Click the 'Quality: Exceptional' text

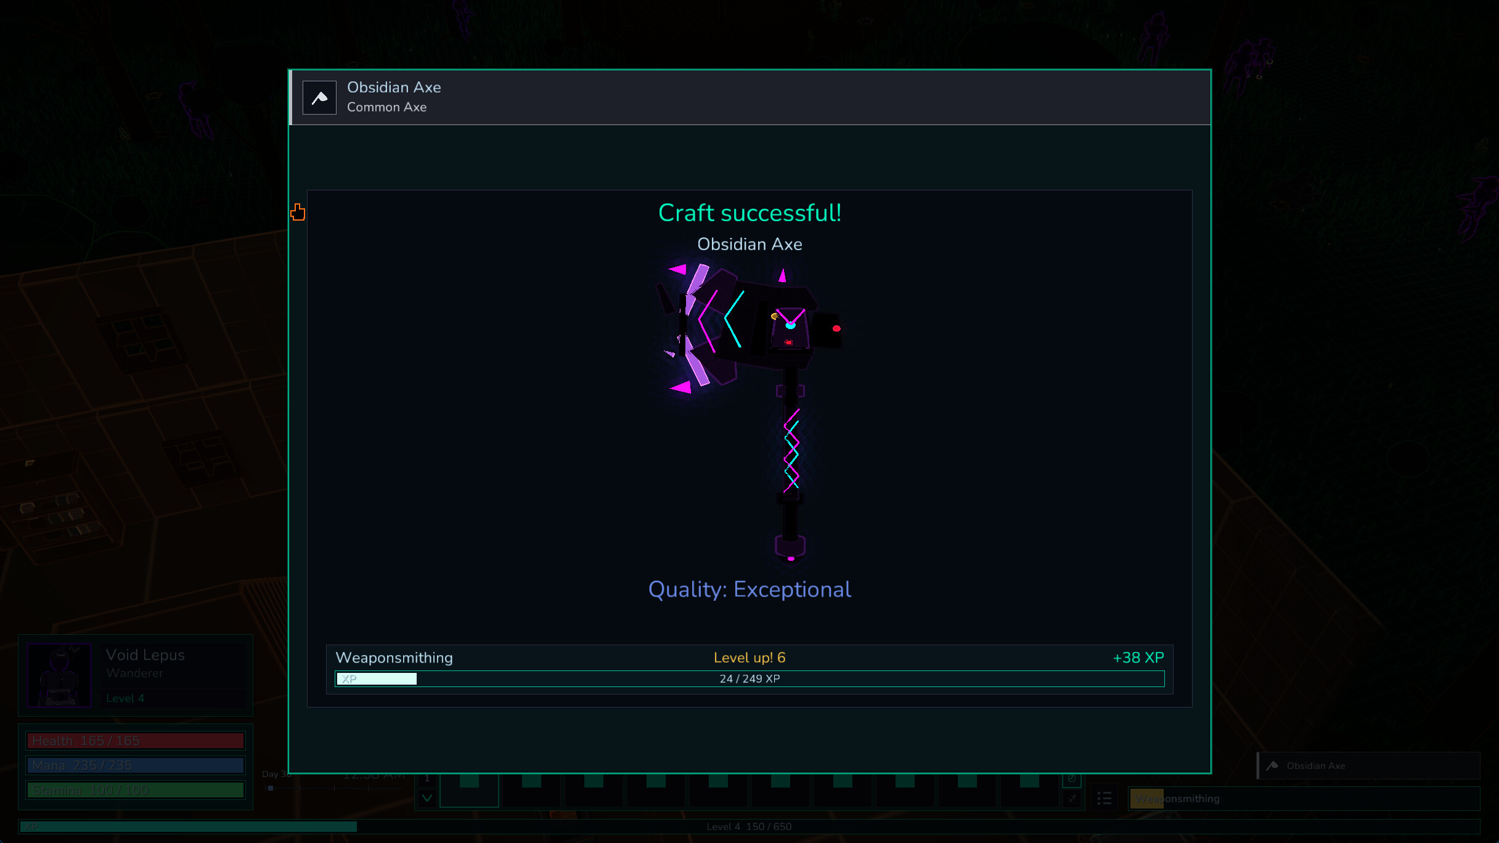(749, 590)
